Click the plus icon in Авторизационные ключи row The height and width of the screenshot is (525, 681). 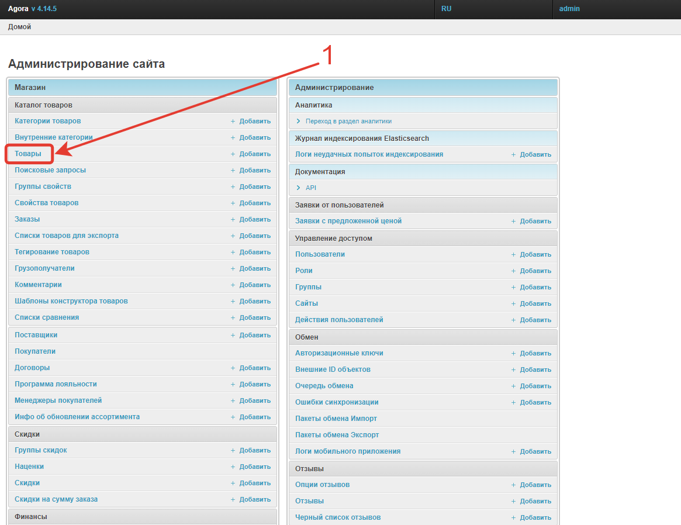513,354
